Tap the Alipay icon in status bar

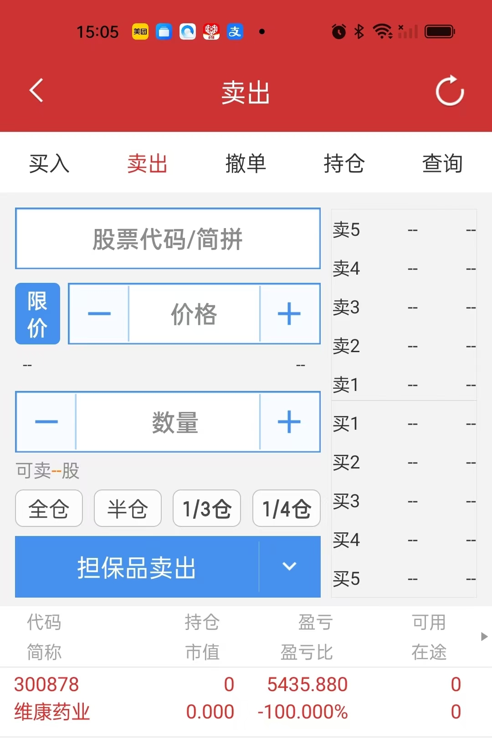click(x=235, y=31)
